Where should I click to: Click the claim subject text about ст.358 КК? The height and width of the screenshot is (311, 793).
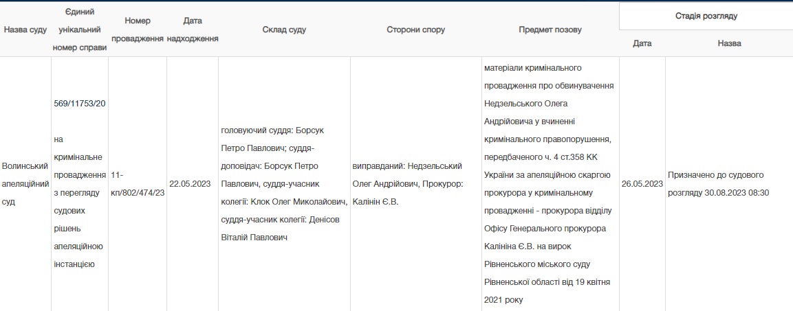(x=550, y=183)
